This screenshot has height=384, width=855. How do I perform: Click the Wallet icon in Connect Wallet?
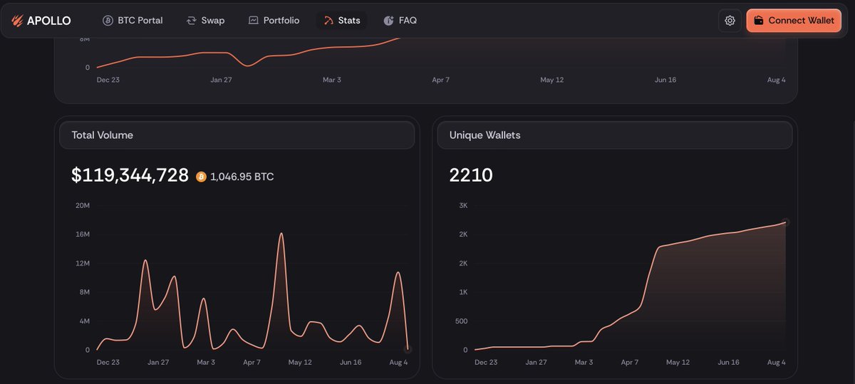[759, 21]
